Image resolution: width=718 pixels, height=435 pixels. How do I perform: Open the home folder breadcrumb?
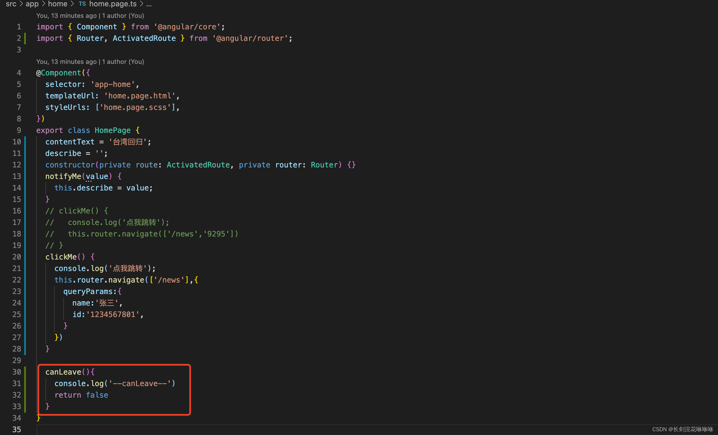coord(58,4)
